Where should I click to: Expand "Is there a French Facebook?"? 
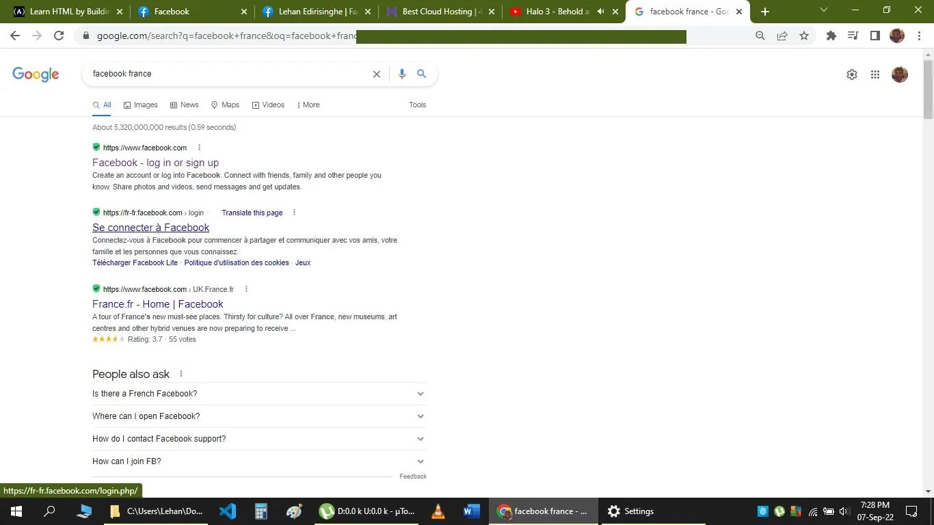click(259, 394)
